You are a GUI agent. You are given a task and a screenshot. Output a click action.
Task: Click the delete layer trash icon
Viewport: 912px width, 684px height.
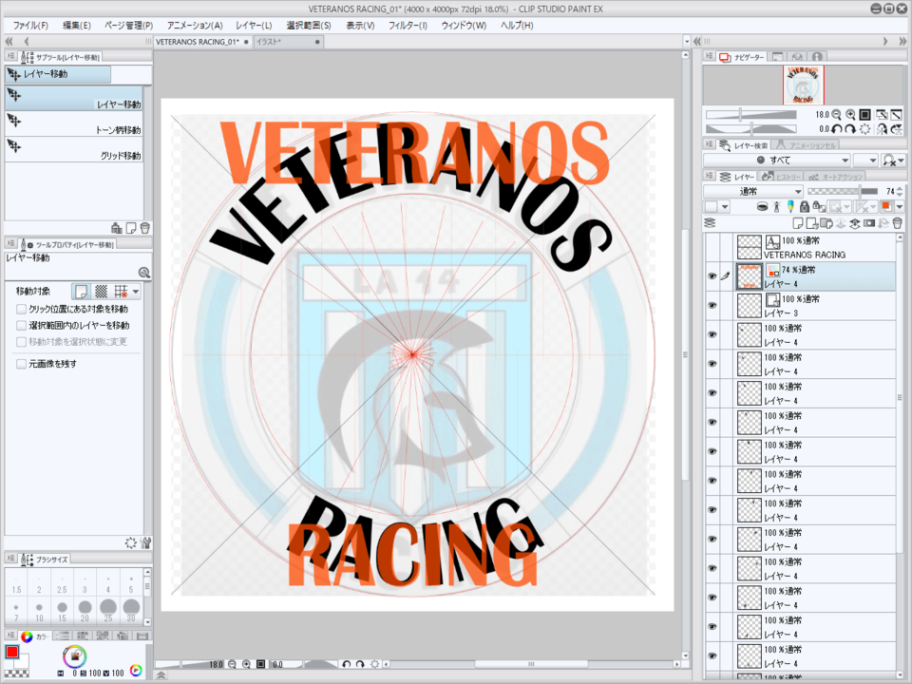(896, 222)
